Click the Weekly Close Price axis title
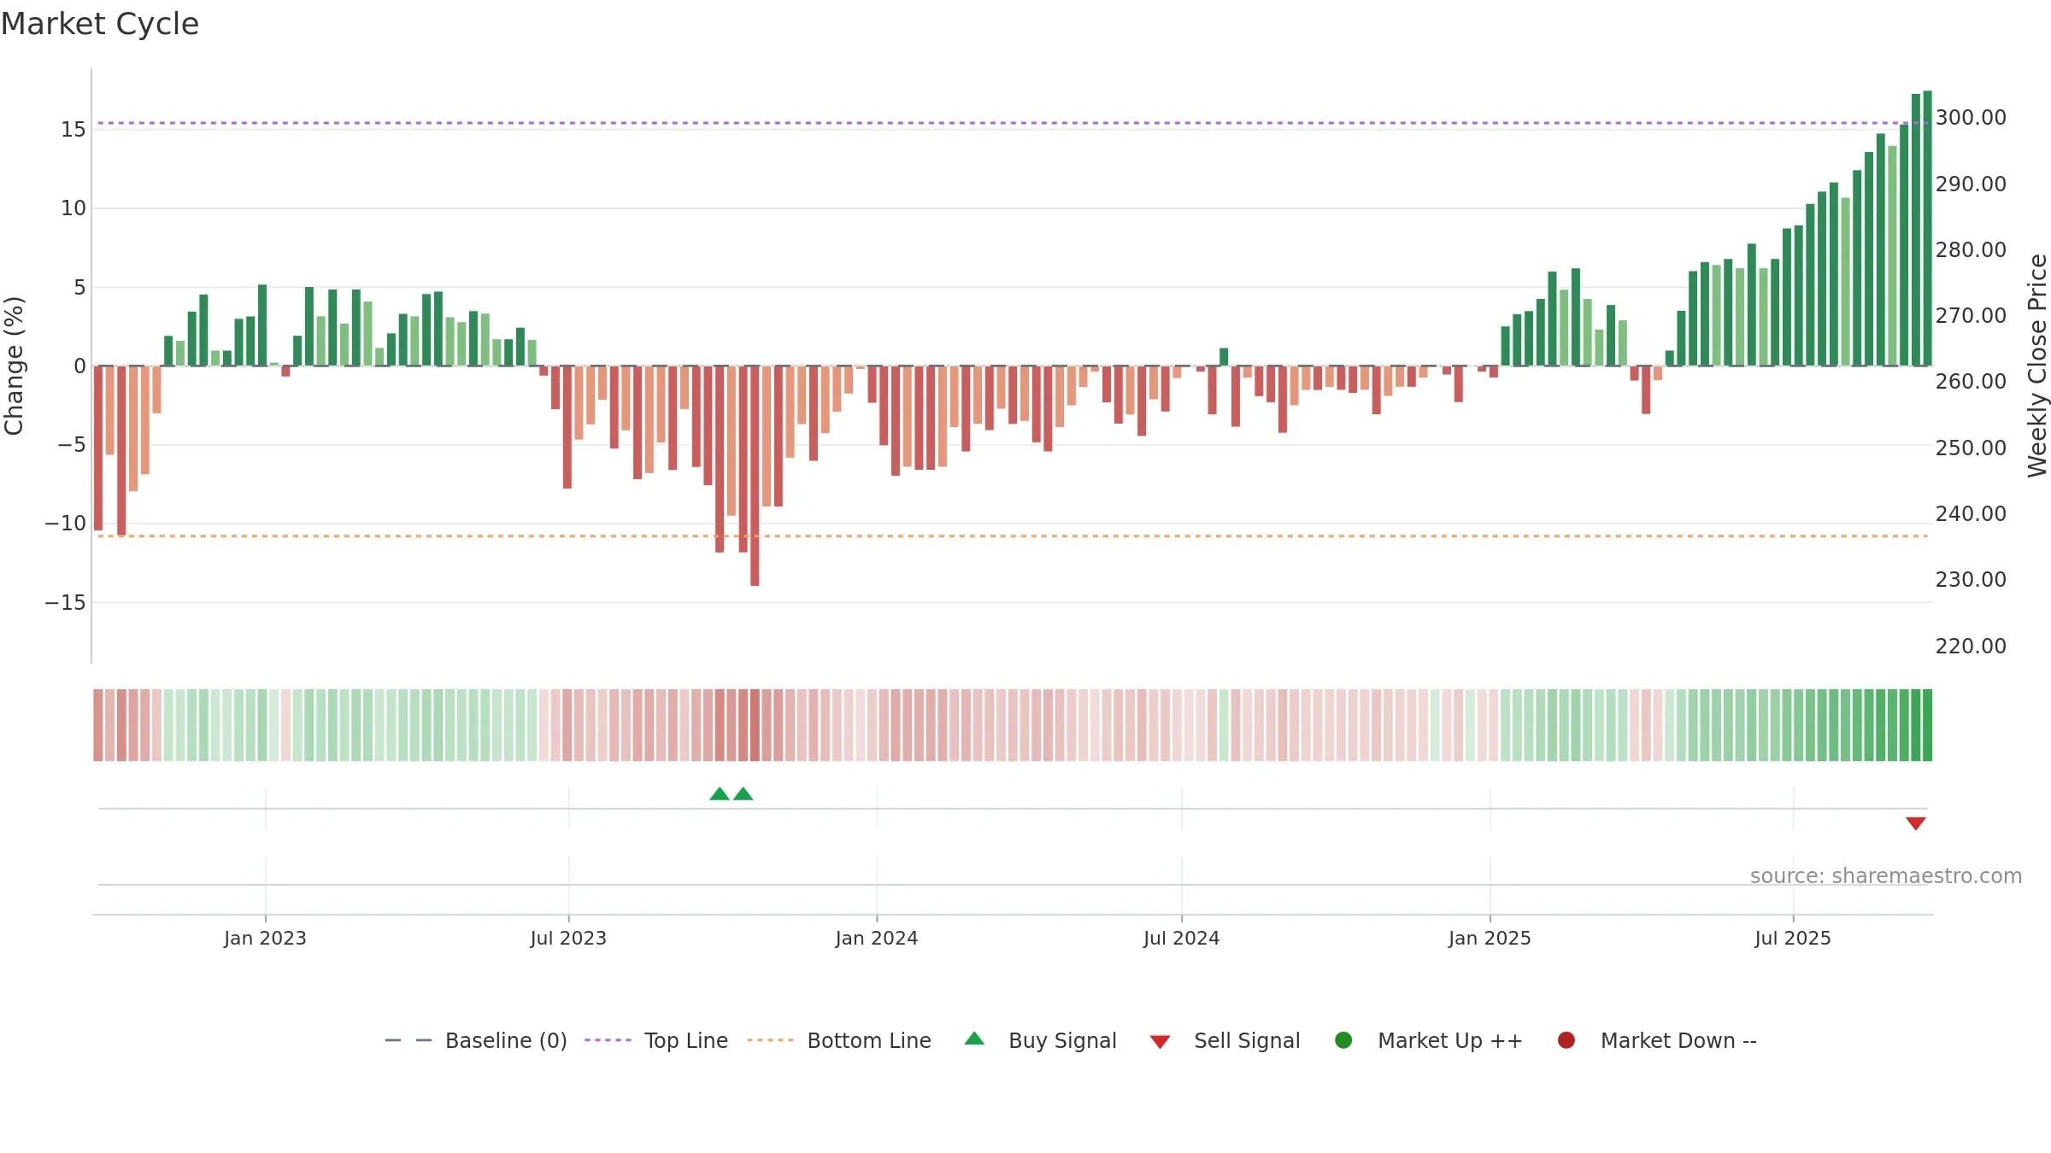 (x=2037, y=366)
